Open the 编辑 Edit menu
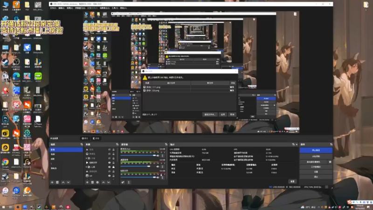 [x=62, y=8]
